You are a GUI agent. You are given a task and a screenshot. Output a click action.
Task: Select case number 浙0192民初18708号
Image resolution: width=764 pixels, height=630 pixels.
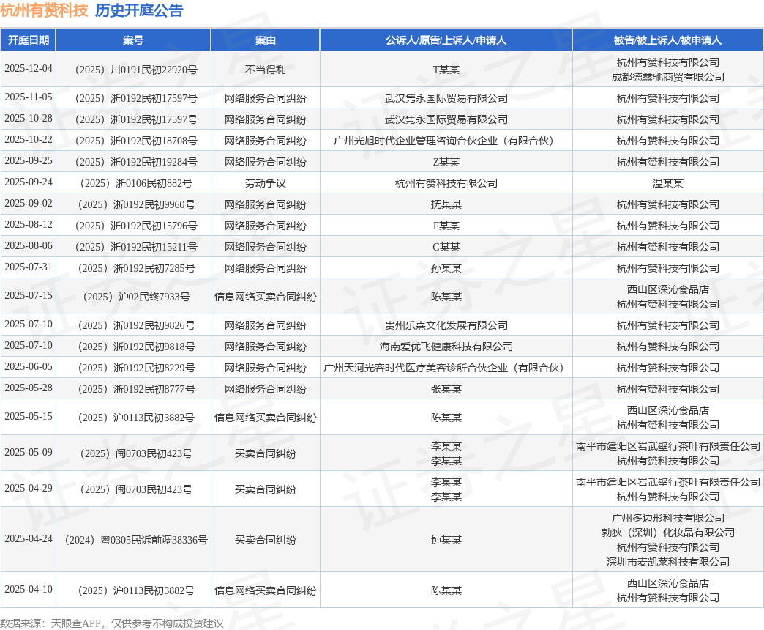click(x=136, y=141)
